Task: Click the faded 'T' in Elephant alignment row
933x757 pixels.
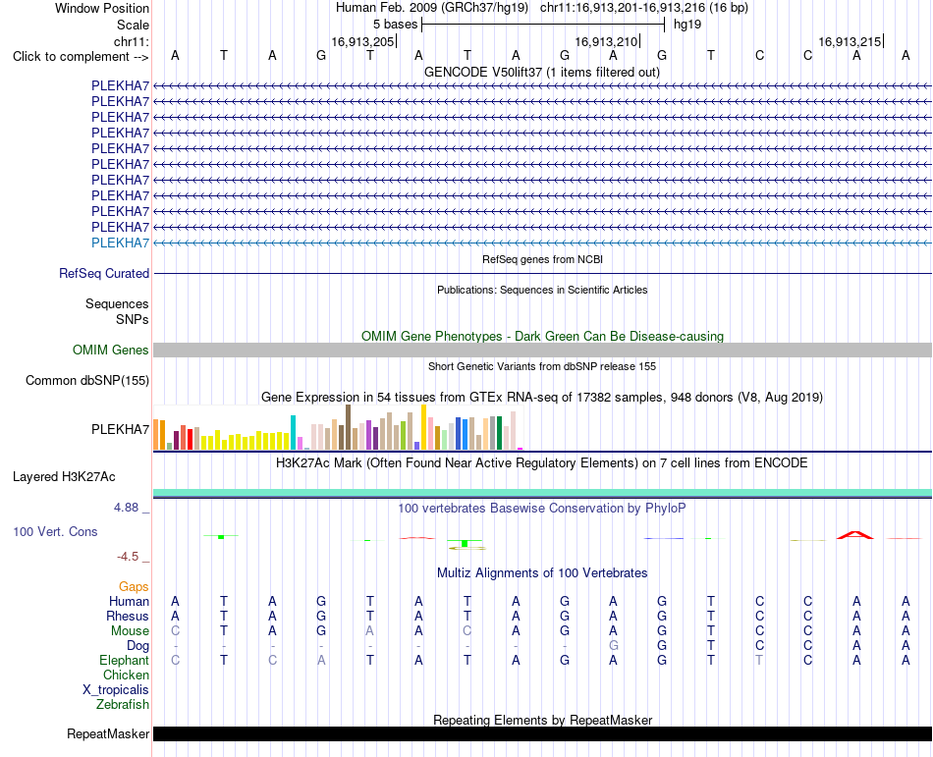Action: 759,660
